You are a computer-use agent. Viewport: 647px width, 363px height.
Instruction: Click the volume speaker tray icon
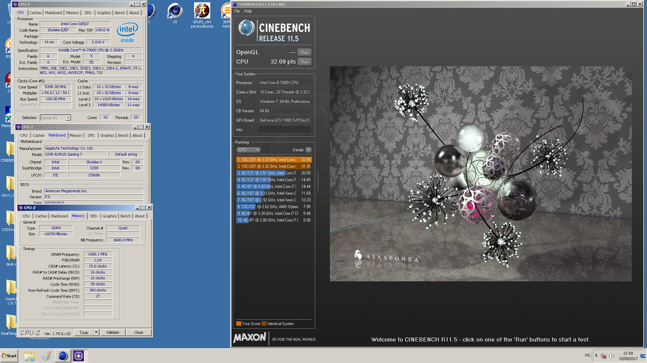tap(612, 356)
